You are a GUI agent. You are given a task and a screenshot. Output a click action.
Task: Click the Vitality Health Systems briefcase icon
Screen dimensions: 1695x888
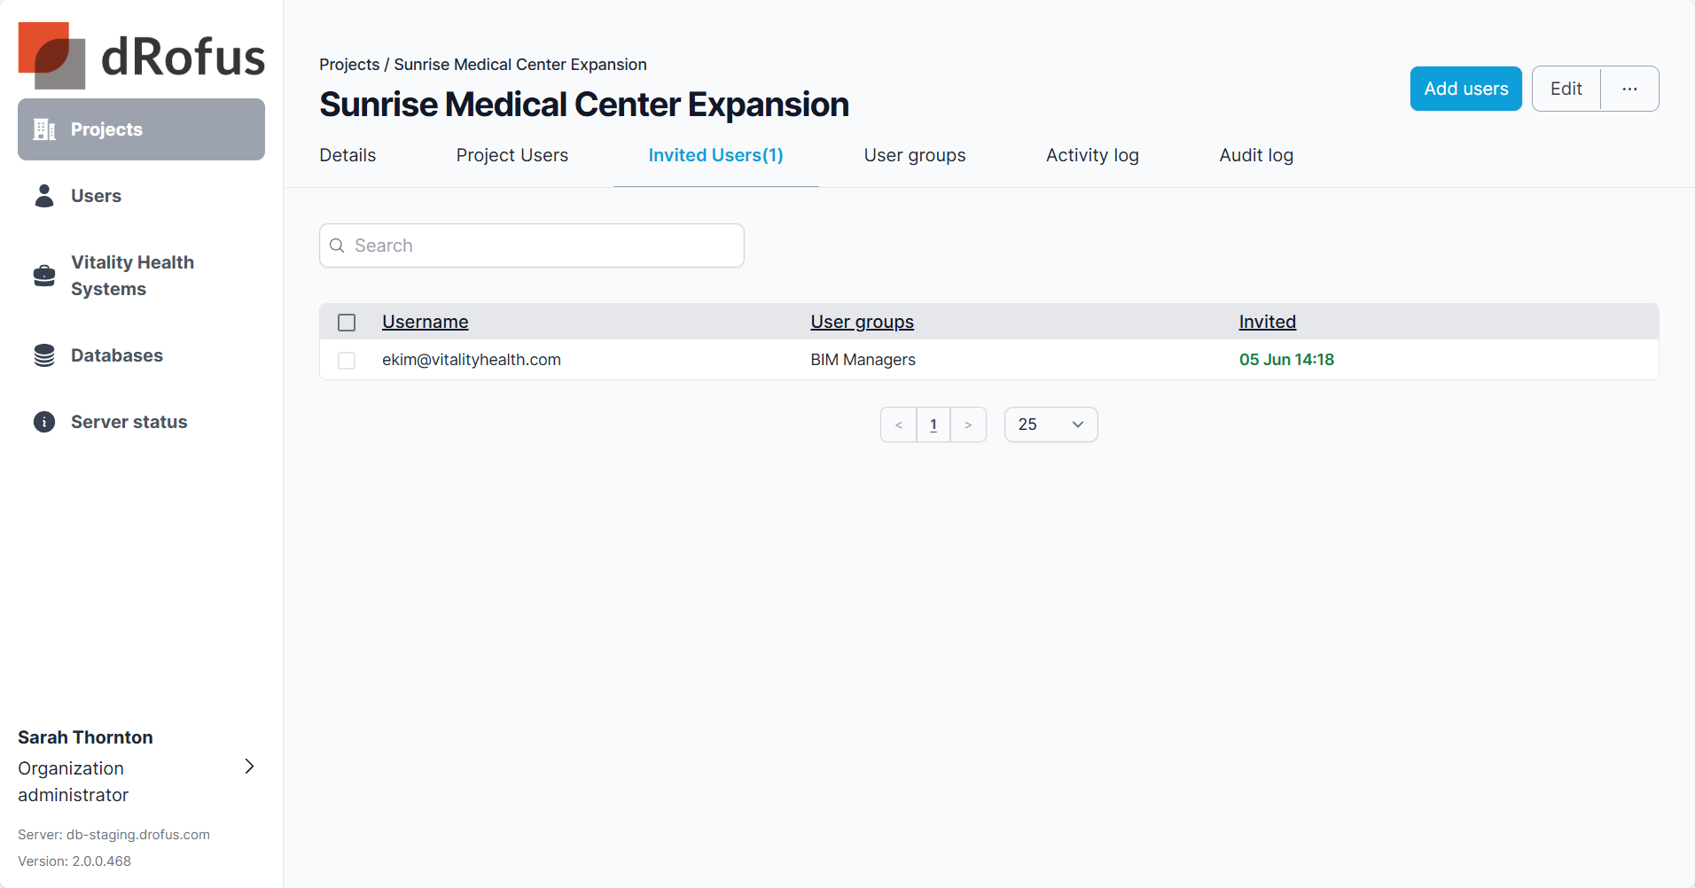(x=44, y=276)
